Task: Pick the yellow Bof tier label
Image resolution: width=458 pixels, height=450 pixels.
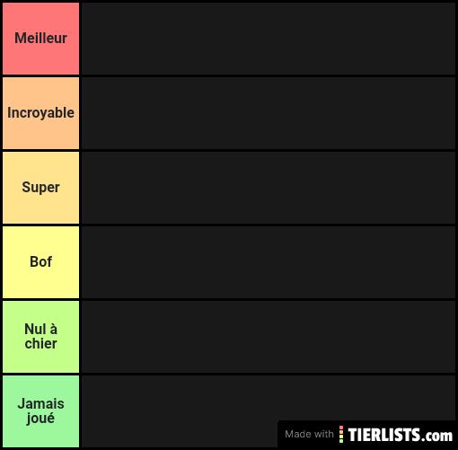Action: coord(41,262)
